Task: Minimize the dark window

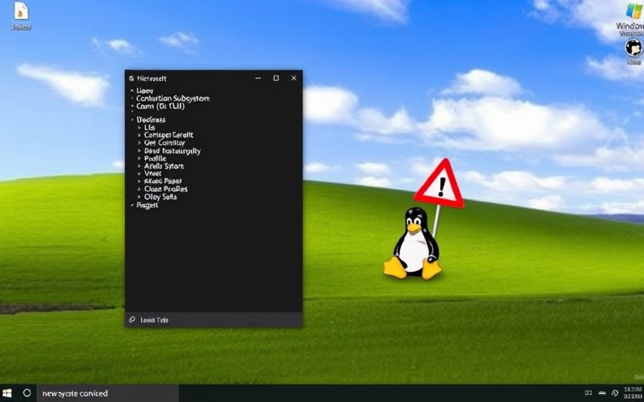Action: [x=258, y=78]
